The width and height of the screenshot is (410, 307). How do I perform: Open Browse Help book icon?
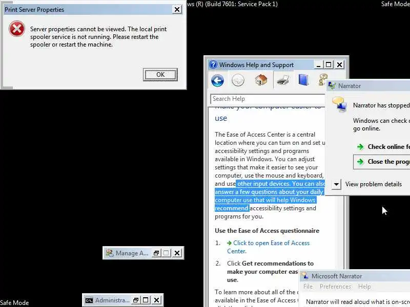pyautogui.click(x=303, y=80)
